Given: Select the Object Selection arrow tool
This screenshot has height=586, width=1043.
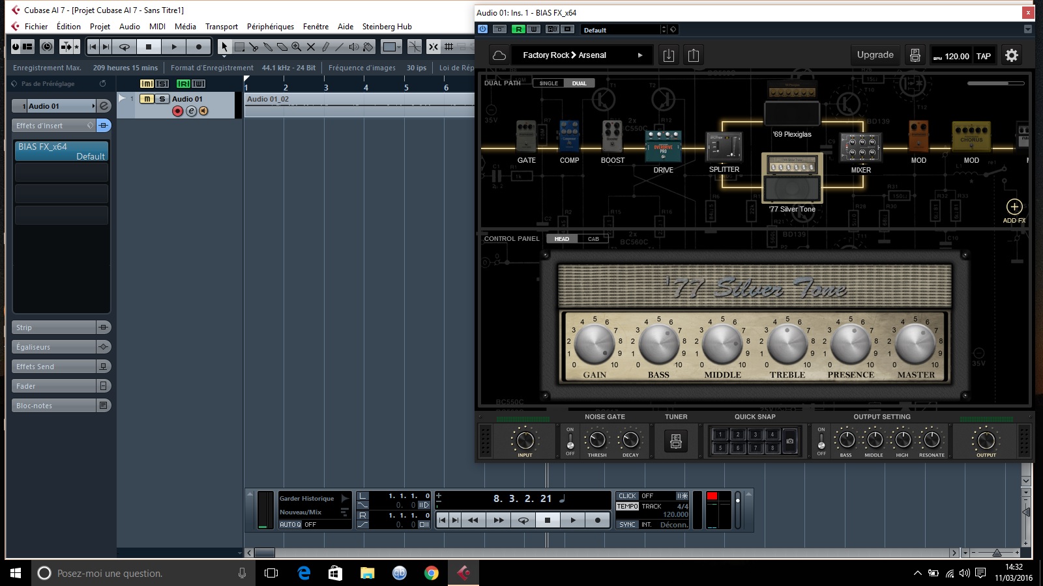Looking at the screenshot, I should 224,47.
